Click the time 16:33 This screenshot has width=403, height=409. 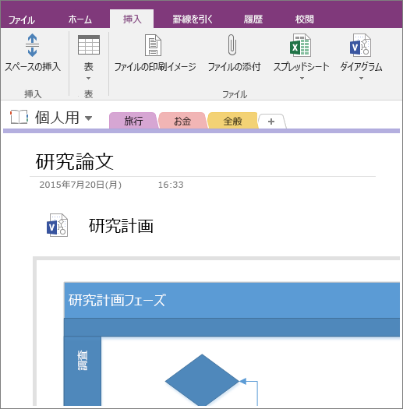click(171, 185)
